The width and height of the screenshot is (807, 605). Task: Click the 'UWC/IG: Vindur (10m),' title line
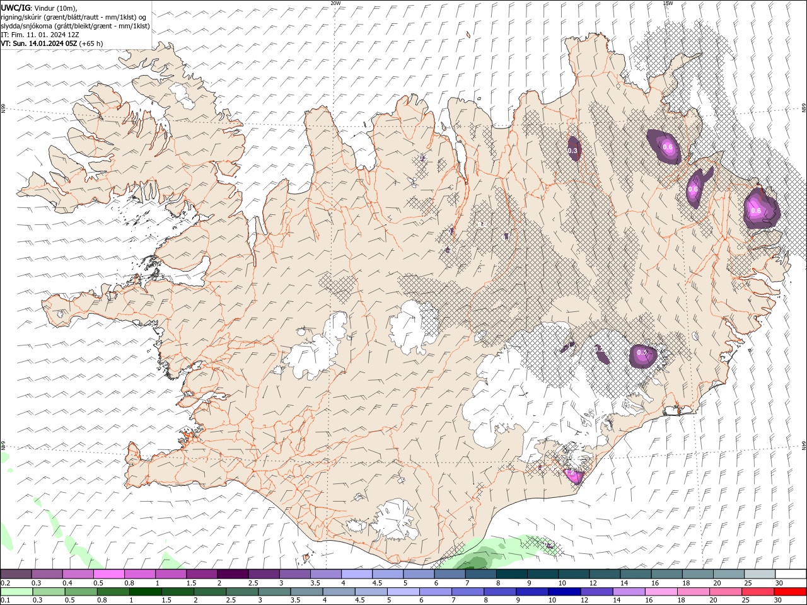38,8
